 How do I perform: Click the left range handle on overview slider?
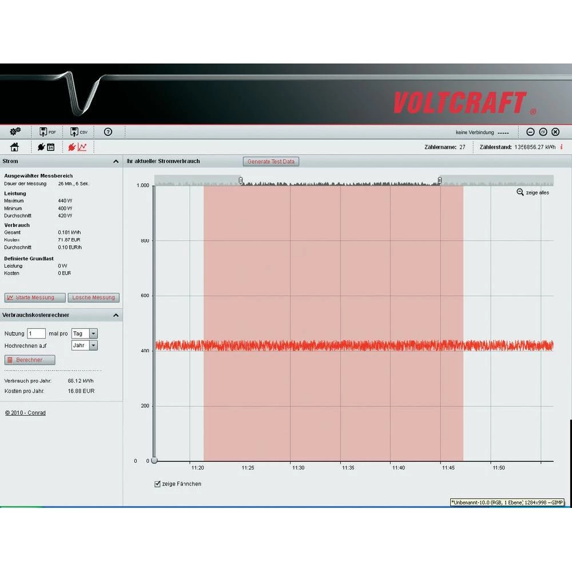click(241, 180)
